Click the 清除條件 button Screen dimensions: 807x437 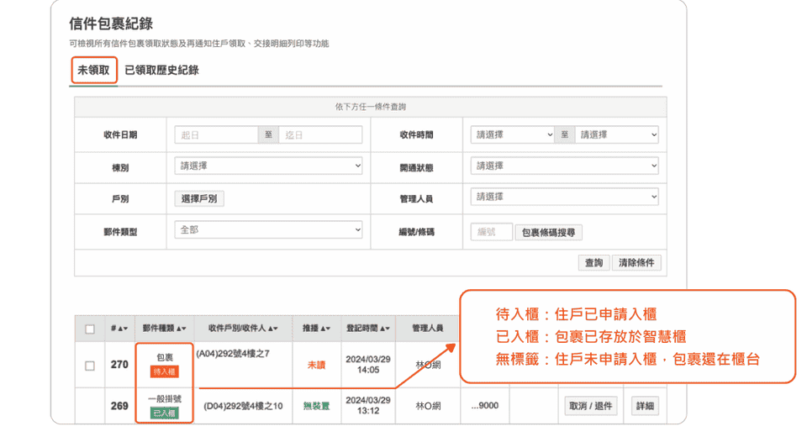point(636,263)
